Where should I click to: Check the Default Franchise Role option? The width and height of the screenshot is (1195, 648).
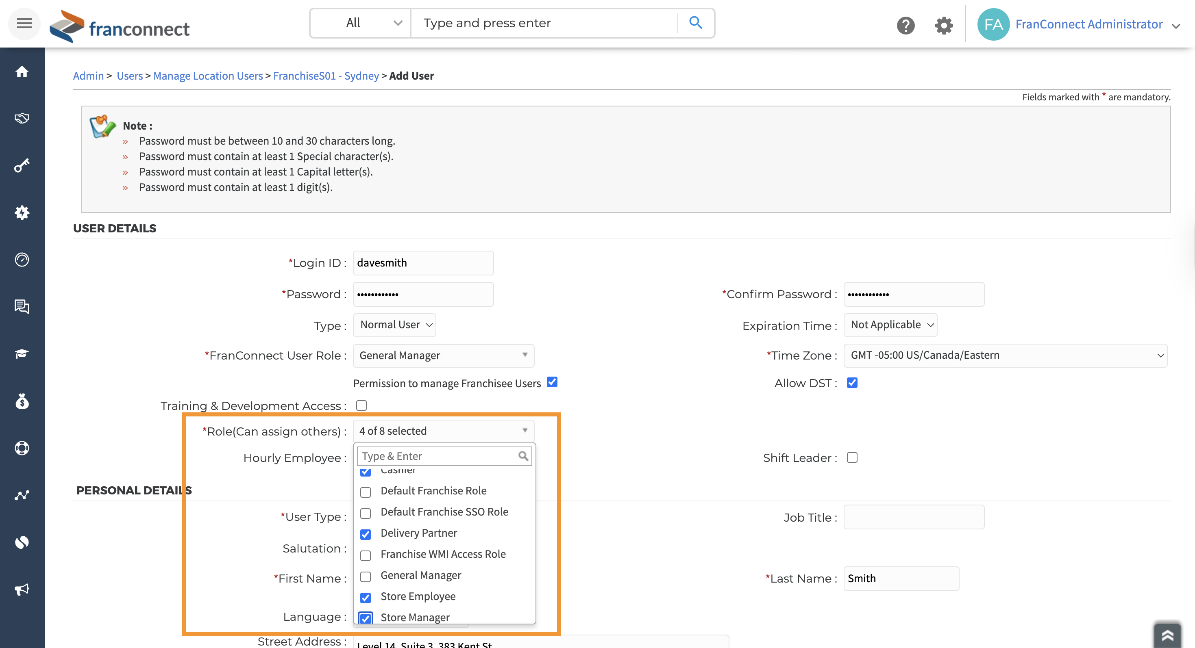366,492
